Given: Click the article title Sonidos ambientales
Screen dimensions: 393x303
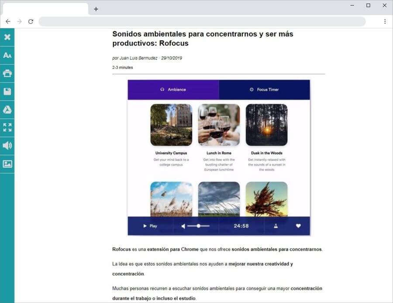Looking at the screenshot, I should (x=203, y=38).
